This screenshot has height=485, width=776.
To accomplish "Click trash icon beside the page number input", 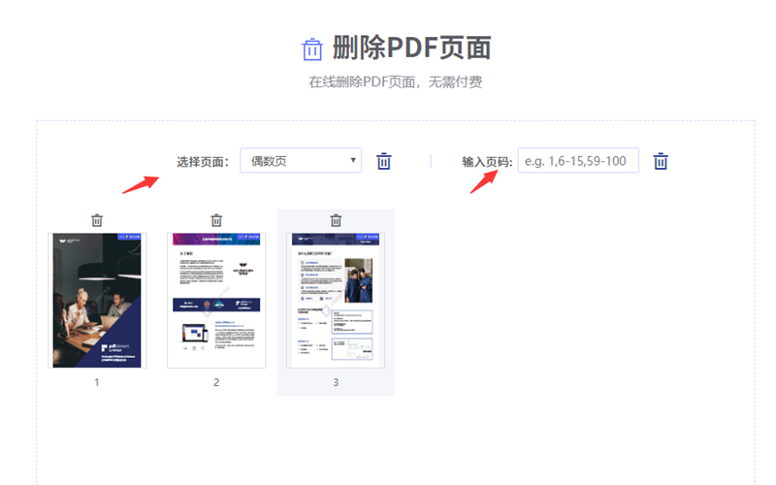I will [x=661, y=161].
